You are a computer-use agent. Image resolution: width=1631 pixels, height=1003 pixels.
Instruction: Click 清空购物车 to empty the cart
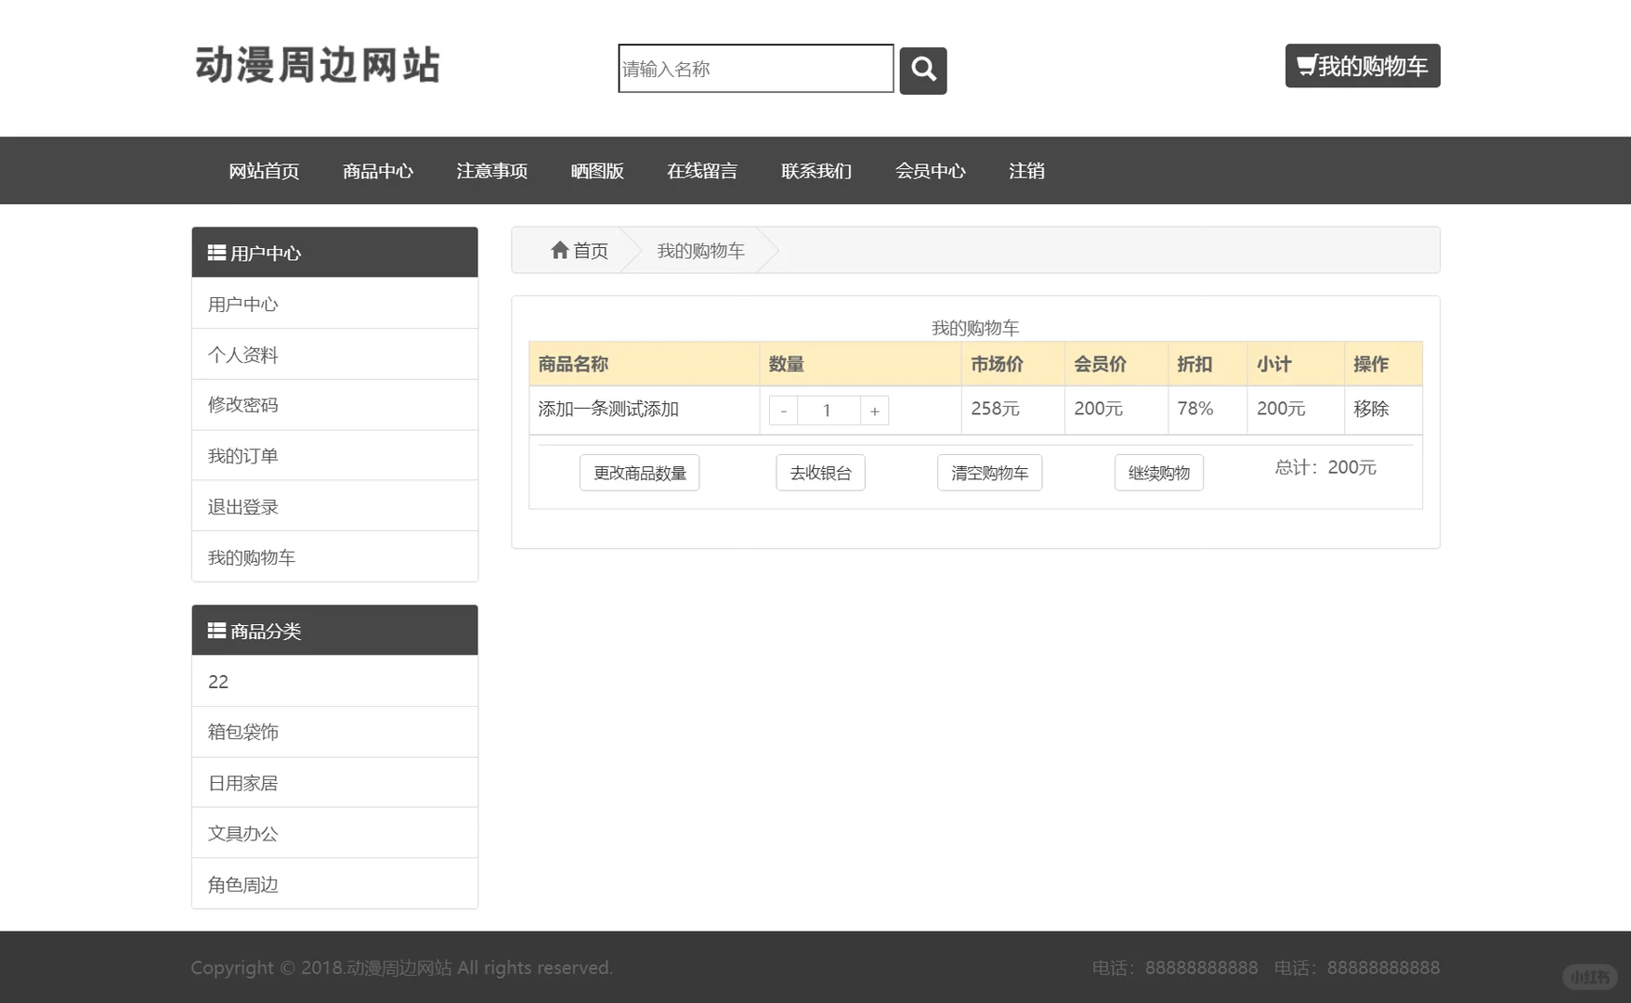click(989, 473)
